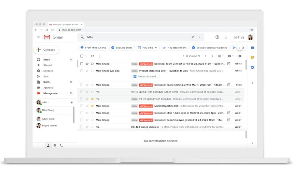Viewport: 293px width, 175px height.
Task: Open search options dropdown arrow
Action: click(199, 37)
